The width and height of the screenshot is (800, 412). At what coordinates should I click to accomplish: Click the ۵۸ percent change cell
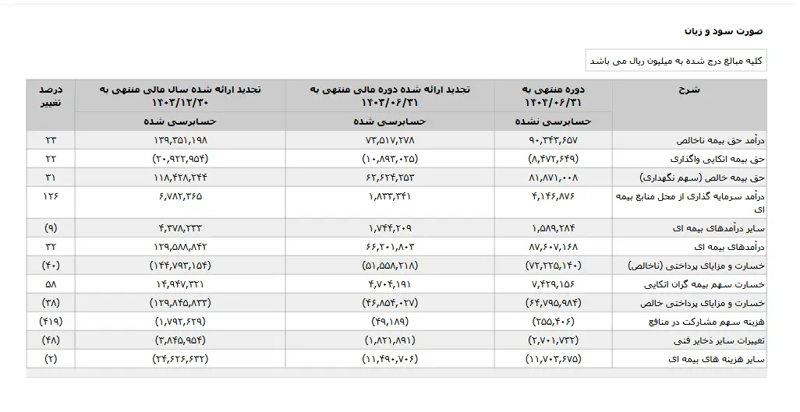click(51, 284)
